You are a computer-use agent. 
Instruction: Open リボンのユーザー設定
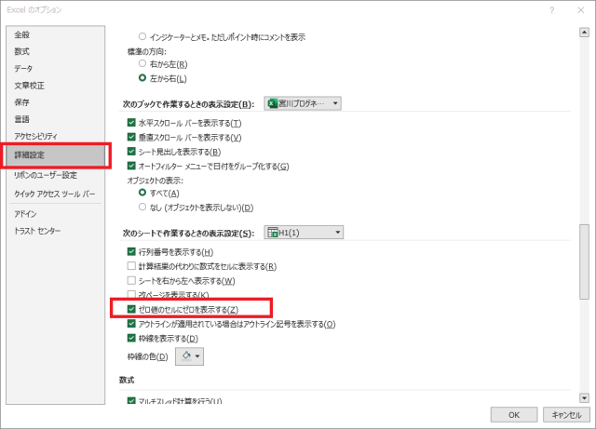click(x=46, y=175)
